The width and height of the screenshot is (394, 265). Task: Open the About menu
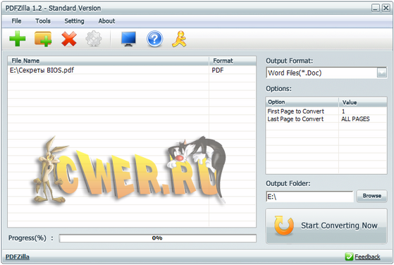pos(106,21)
